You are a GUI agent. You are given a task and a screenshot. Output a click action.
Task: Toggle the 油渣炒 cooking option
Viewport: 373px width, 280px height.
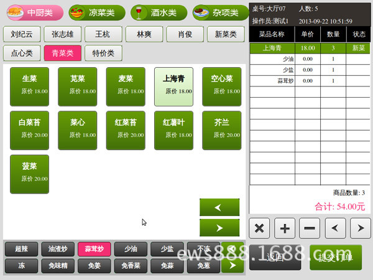(x=58, y=249)
